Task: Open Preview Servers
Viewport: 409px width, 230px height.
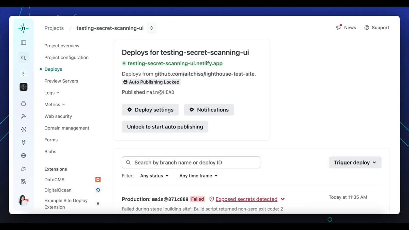Action: pos(61,81)
